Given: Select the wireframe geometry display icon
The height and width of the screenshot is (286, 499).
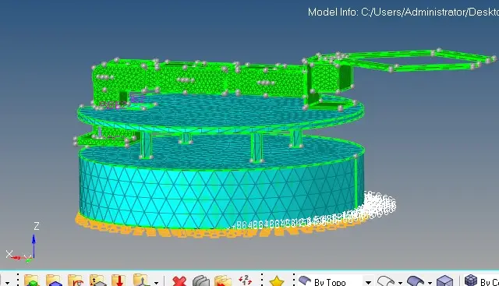Looking at the screenshot, I should pyautogui.click(x=385, y=281).
